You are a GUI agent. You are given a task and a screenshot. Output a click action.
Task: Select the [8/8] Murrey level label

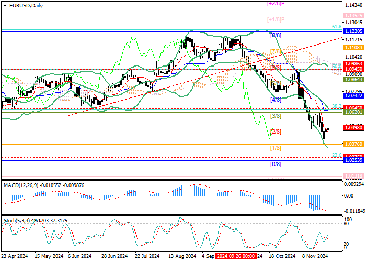[x=276, y=35]
